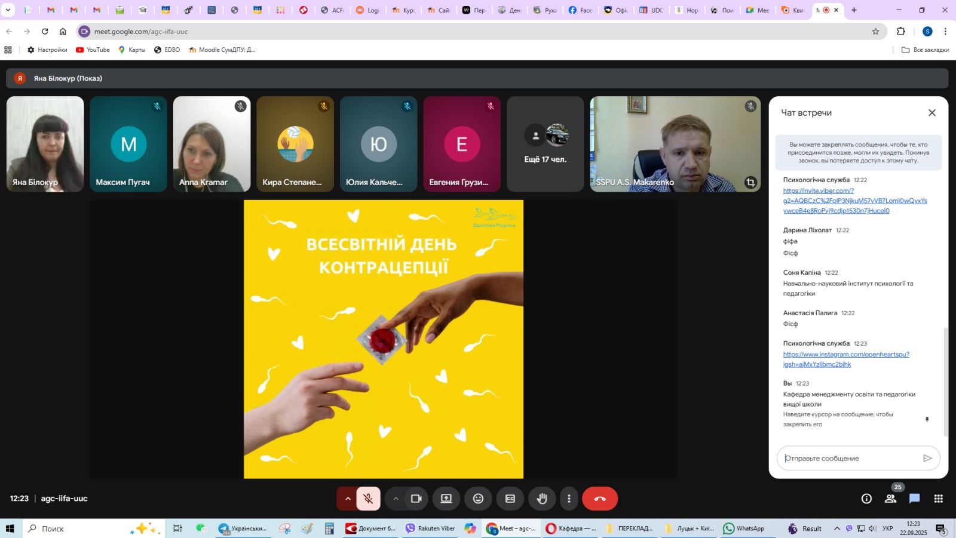Show the participants list icon
Image resolution: width=956 pixels, height=538 pixels.
tap(890, 499)
